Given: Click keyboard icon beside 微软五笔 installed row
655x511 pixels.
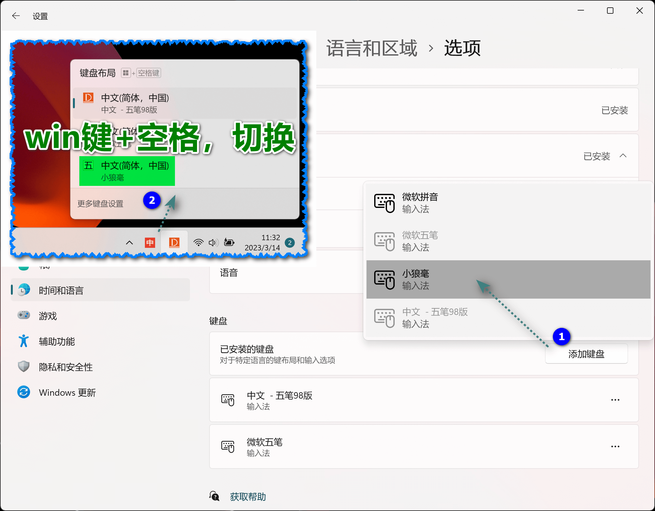Looking at the screenshot, I should [x=228, y=446].
